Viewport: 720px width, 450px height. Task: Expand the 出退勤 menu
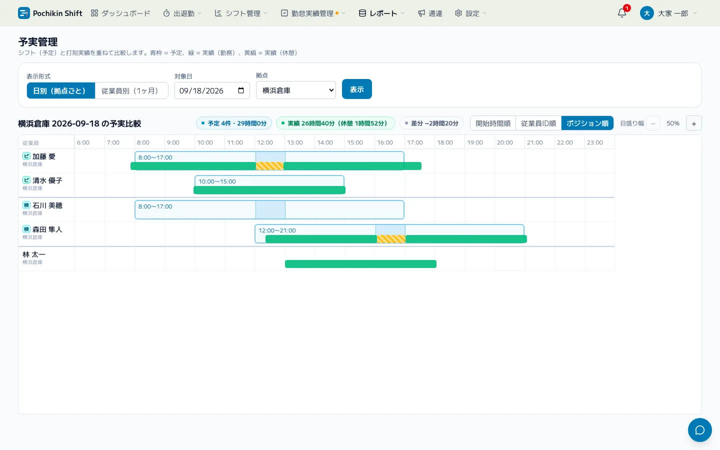182,13
